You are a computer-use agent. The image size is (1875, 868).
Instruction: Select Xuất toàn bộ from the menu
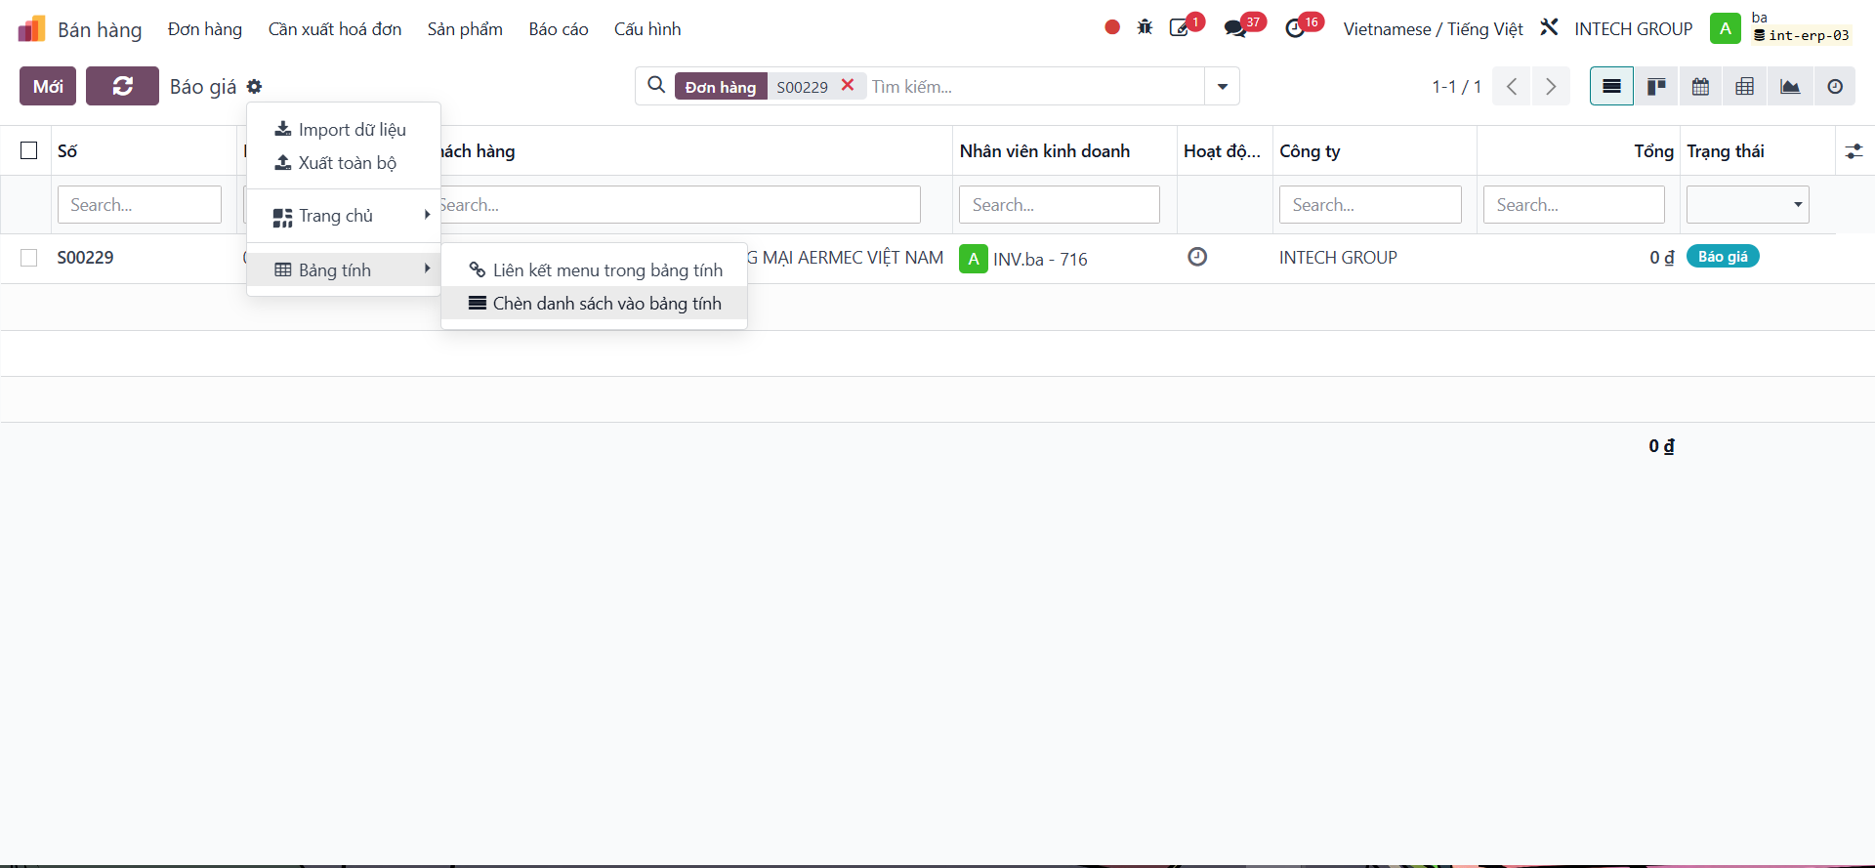(x=344, y=162)
